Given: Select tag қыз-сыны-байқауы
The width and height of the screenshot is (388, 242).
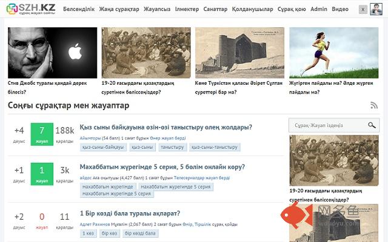Looking at the screenshot, I should tap(103, 147).
